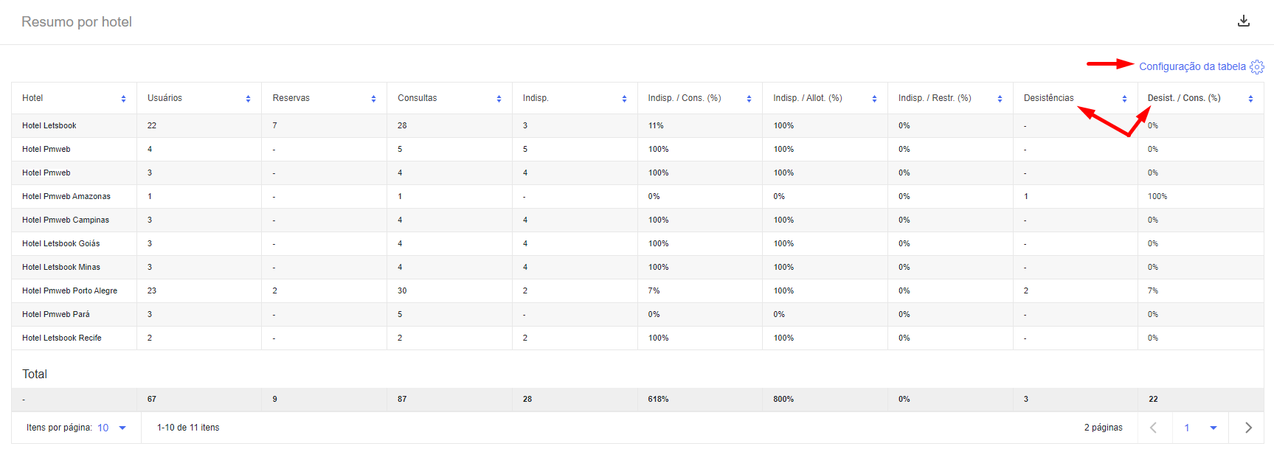This screenshot has height=449, width=1274.
Task: Click the Desistências column header label
Action: 1048,98
